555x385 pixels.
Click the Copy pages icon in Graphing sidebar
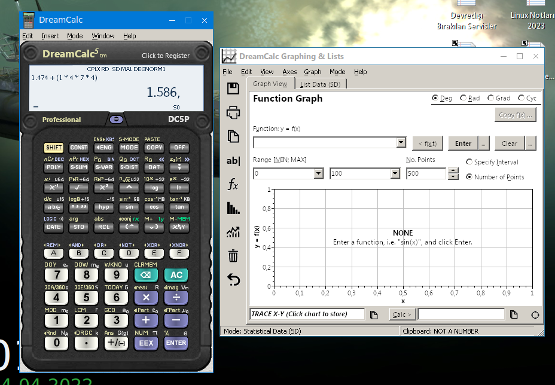coord(233,136)
